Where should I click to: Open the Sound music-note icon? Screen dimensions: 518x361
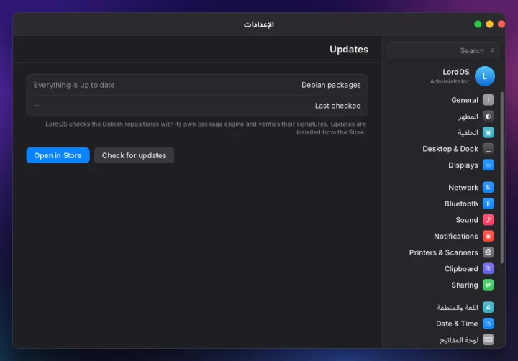[488, 219]
